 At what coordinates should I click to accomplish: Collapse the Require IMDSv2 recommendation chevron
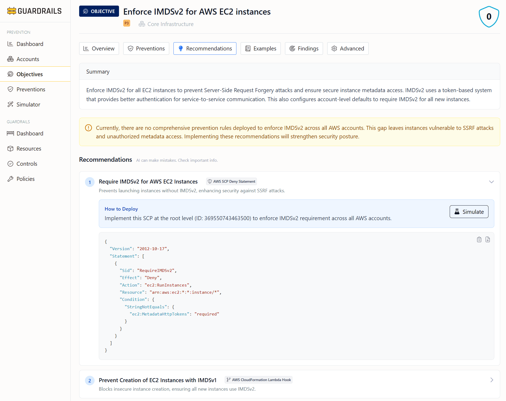(491, 182)
